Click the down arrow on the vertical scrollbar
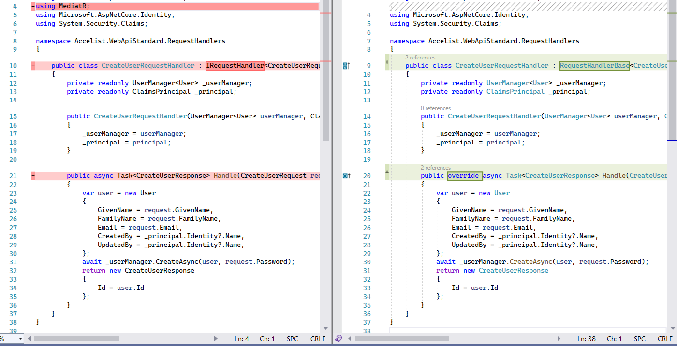Viewport: 677px width, 346px height. (325, 328)
